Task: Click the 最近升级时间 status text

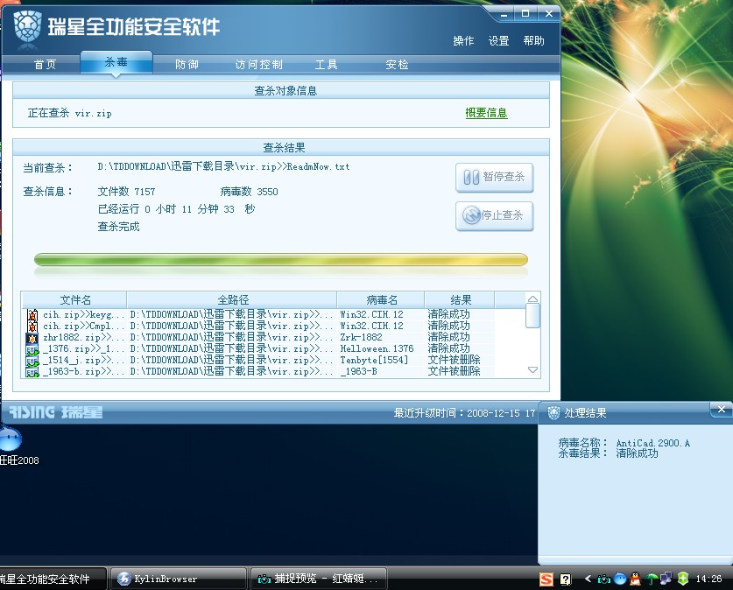Action: click(x=464, y=413)
